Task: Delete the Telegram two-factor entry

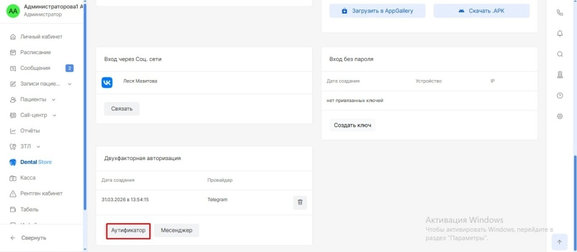Action: click(300, 202)
